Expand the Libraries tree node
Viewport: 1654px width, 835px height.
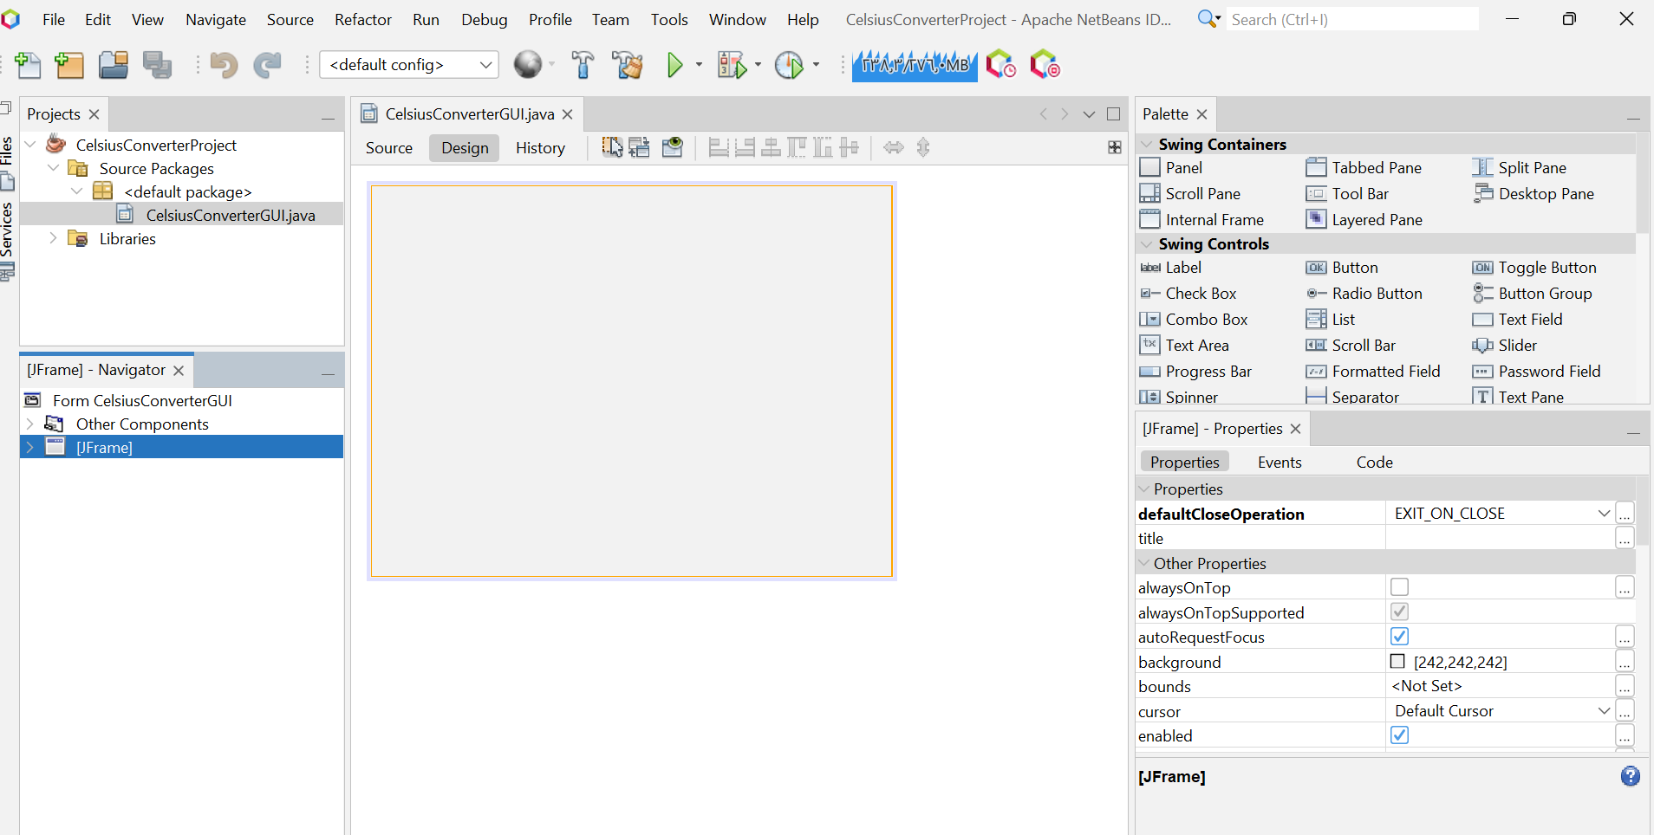[x=53, y=238]
